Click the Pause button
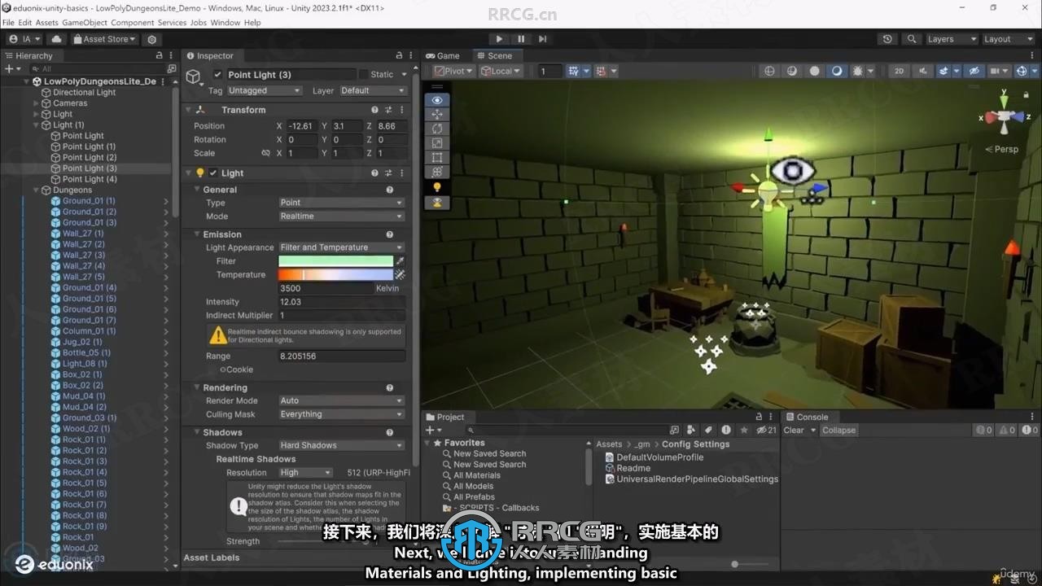 coord(521,39)
